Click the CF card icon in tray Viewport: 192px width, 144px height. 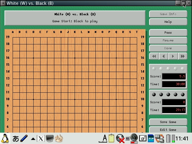coord(143,138)
